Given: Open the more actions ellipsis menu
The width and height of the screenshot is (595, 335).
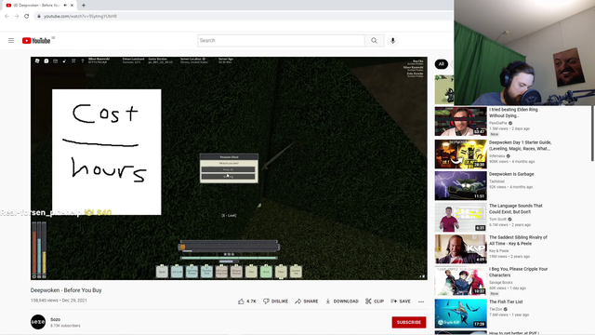Looking at the screenshot, I should pos(421,301).
